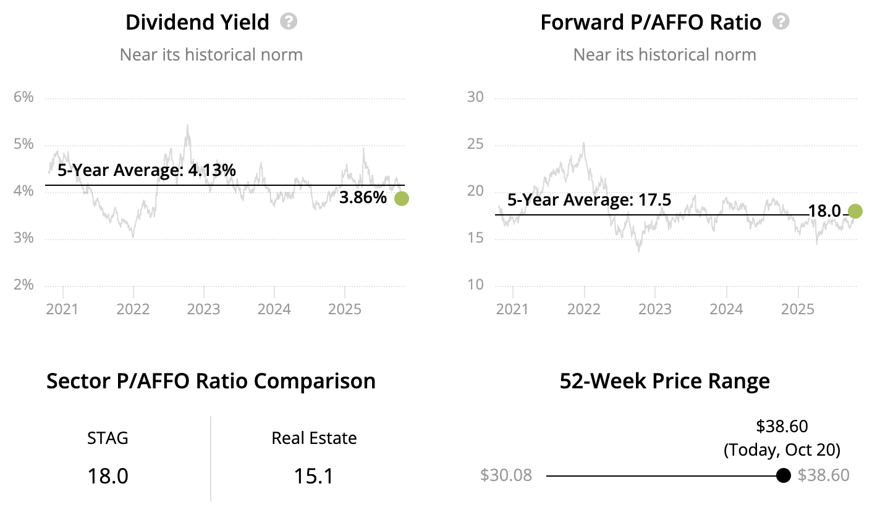This screenshot has width=880, height=510.
Task: Click the Dividend Yield chart title
Action: [x=197, y=23]
